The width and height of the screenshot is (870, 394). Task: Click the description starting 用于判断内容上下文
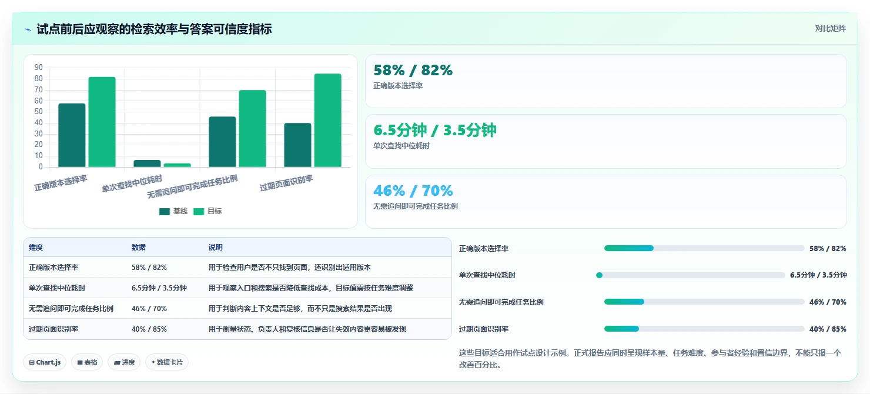[x=300, y=308]
